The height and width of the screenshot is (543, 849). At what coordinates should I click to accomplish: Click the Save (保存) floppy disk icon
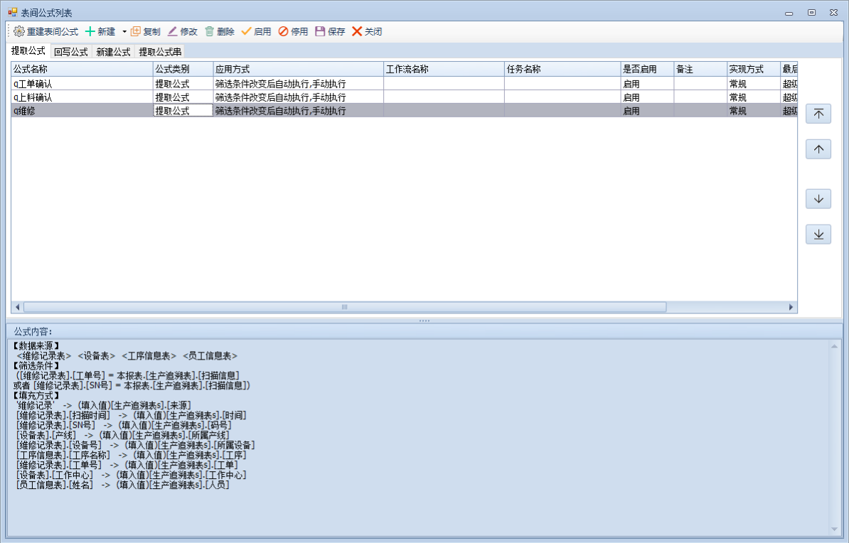pos(320,32)
